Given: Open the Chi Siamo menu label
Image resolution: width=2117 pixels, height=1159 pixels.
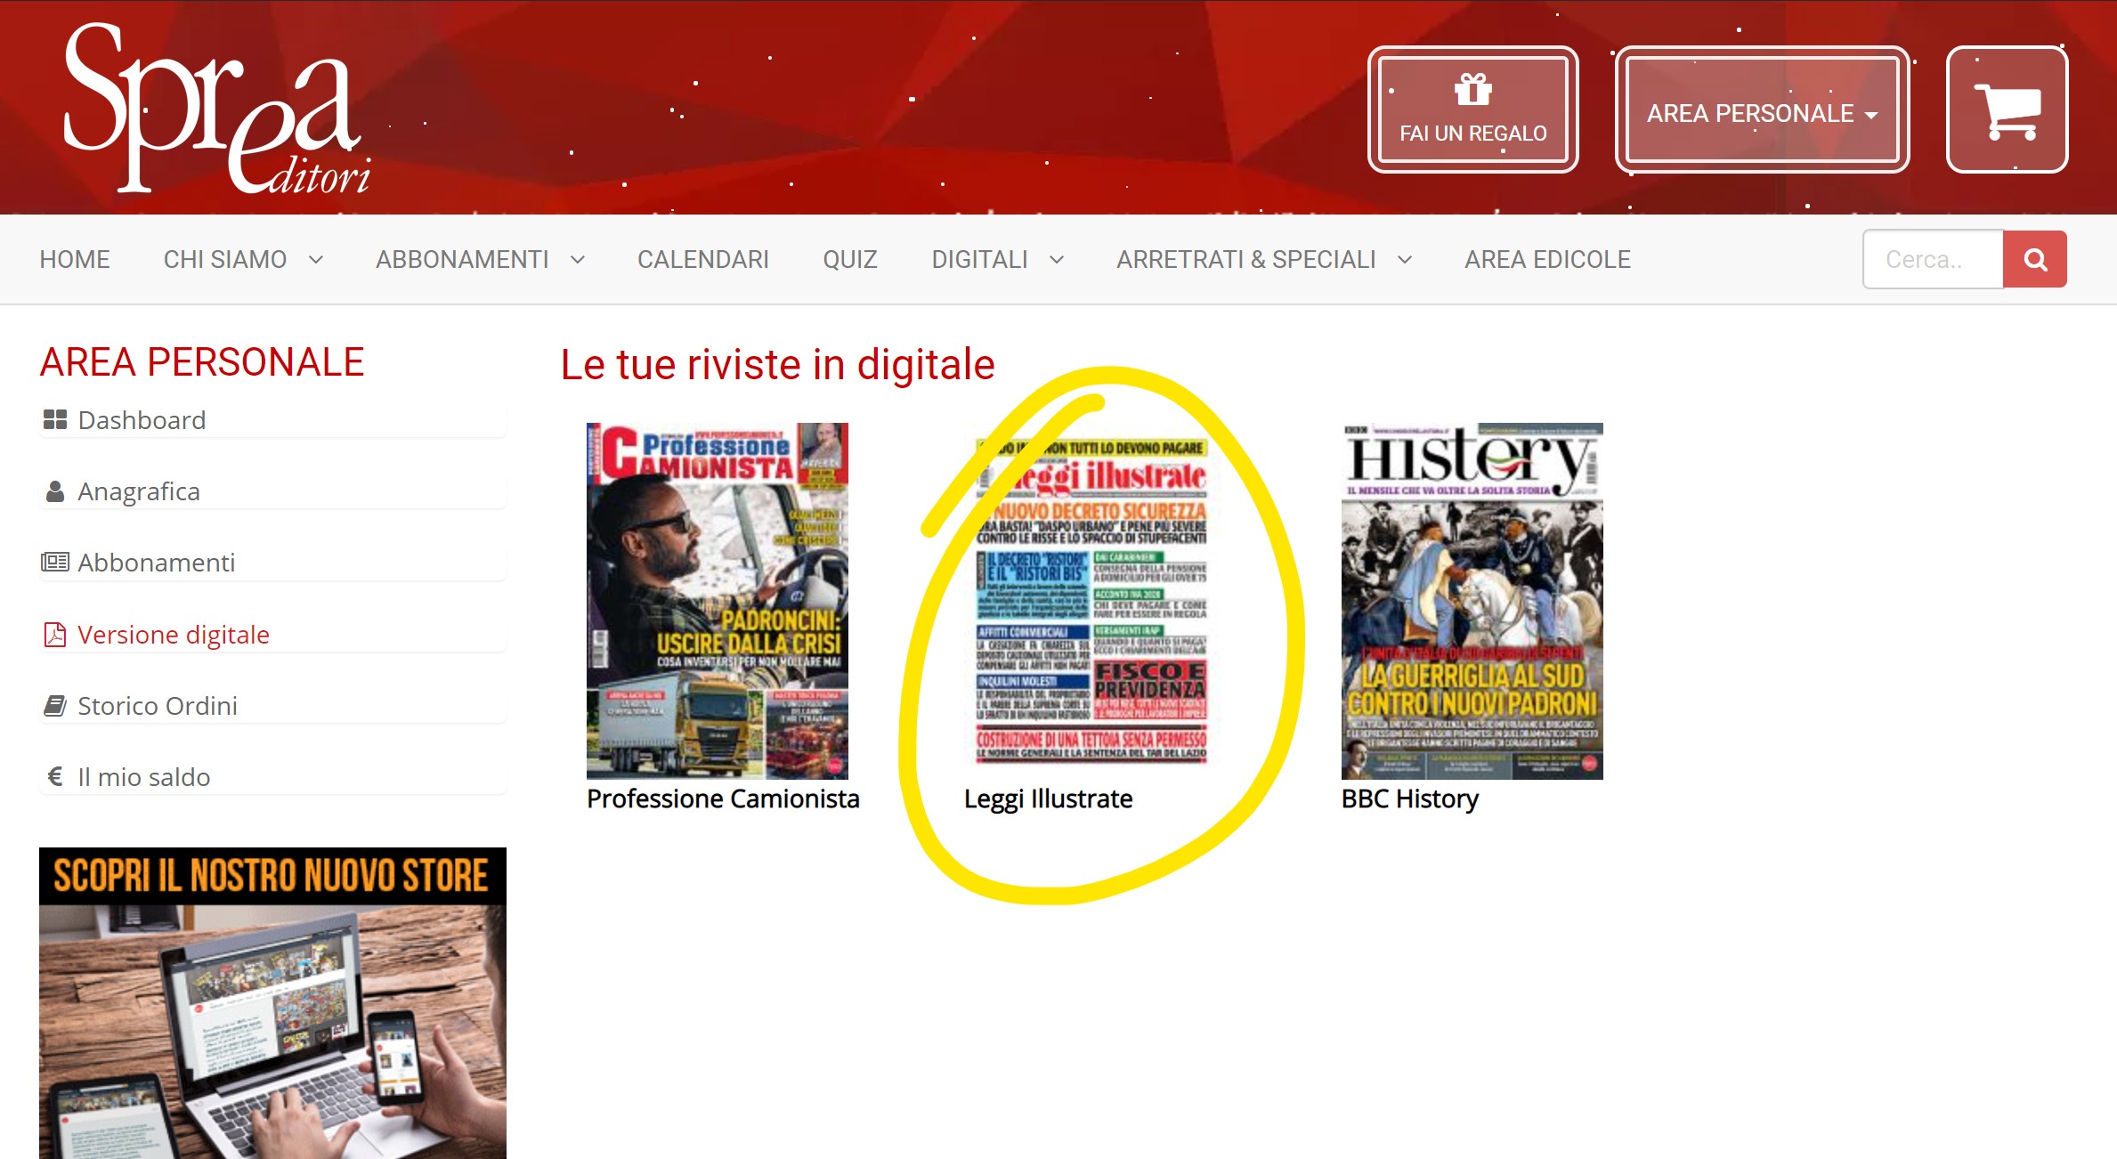Looking at the screenshot, I should (x=225, y=259).
